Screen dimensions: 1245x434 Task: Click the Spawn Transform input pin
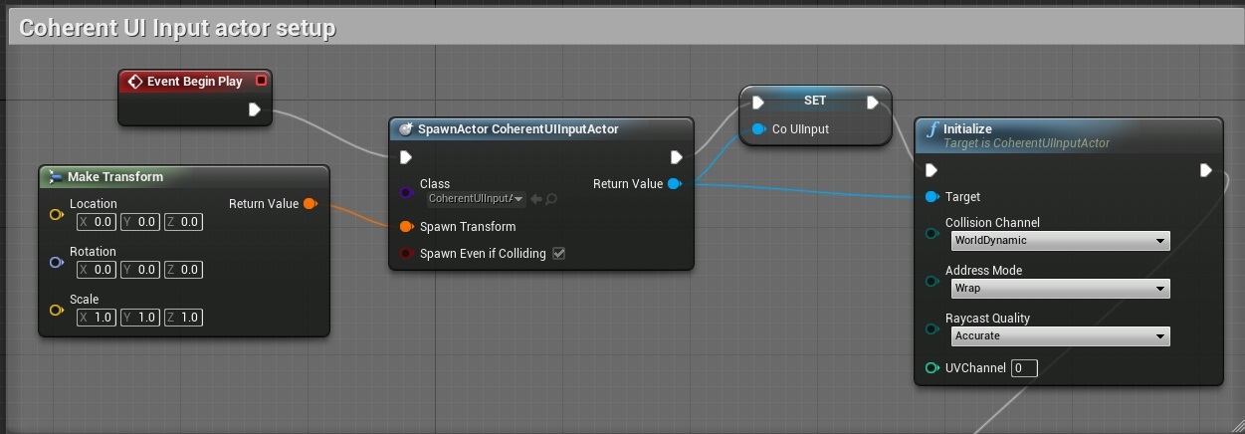(406, 227)
